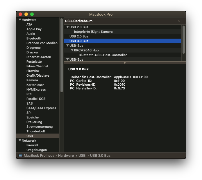Open the Diagnose section

point(33,48)
